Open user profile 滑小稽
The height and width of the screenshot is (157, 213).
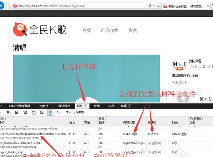pos(195,61)
